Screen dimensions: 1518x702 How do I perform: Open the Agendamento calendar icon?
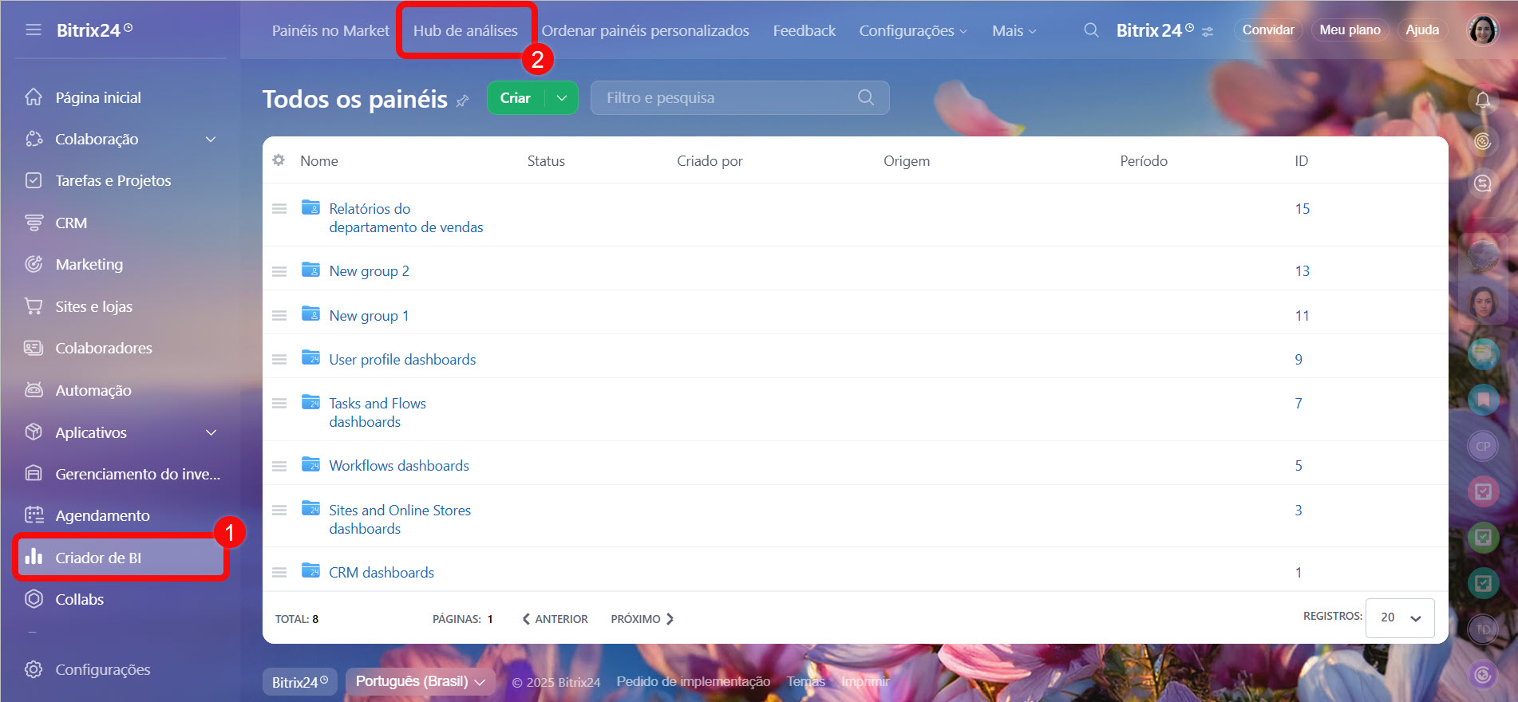pyautogui.click(x=34, y=515)
